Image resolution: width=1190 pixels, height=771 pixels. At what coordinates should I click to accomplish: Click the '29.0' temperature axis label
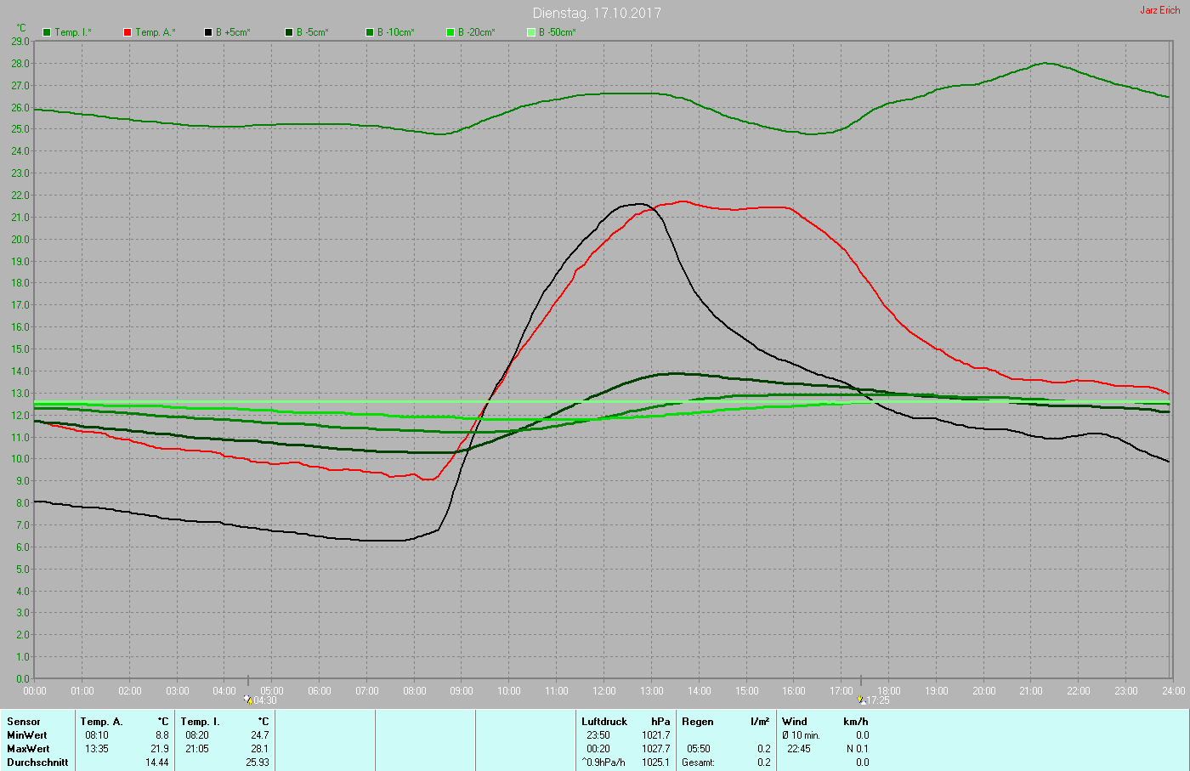click(20, 41)
